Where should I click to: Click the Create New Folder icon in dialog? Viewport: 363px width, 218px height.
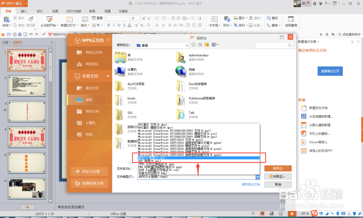(207, 45)
